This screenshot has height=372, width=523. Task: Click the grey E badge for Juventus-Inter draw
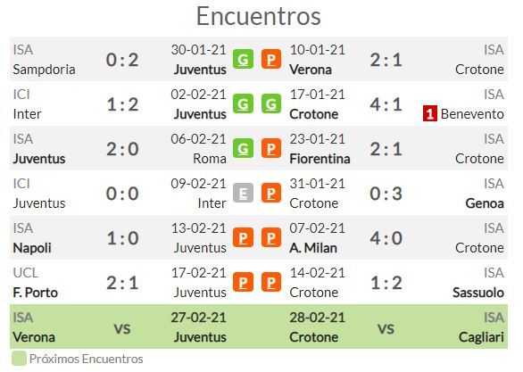coord(243,193)
